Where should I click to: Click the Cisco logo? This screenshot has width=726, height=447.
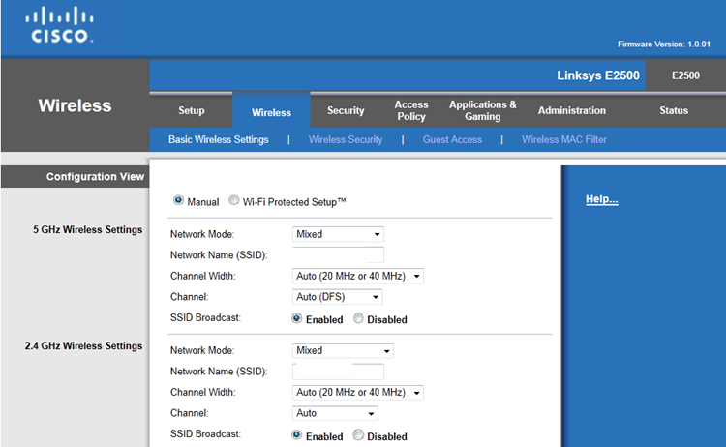pos(61,26)
